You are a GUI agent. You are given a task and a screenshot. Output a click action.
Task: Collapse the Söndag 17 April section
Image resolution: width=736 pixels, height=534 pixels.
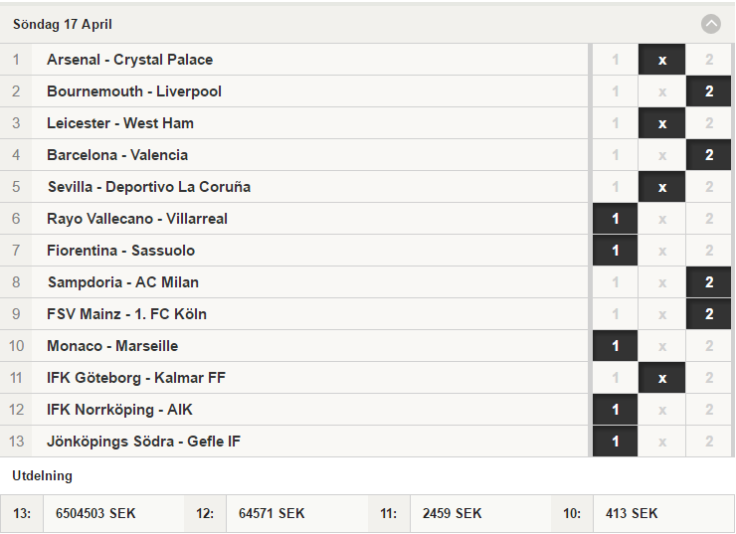click(x=711, y=24)
